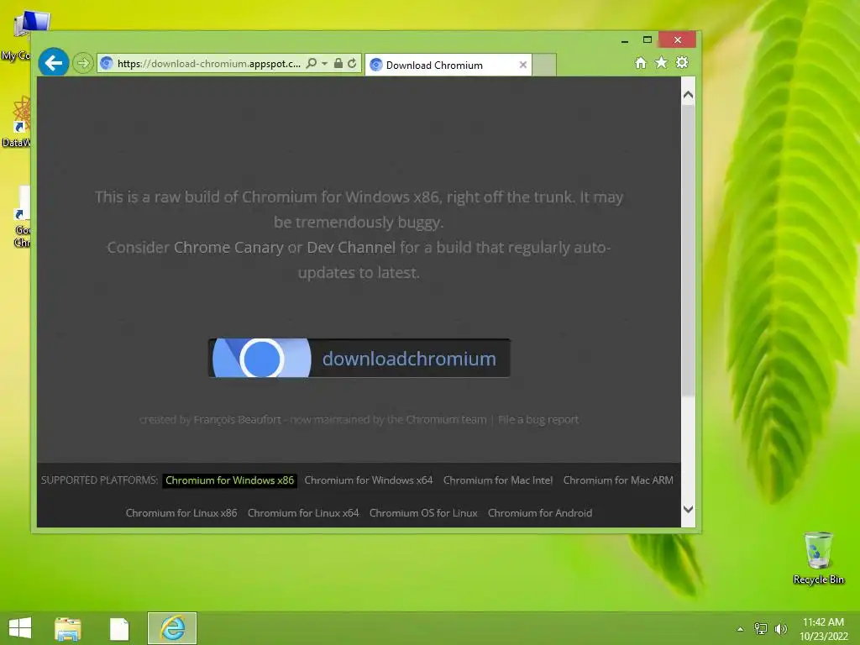The width and height of the screenshot is (860, 645).
Task: Select Chromium for Mac Intel platform
Action: pos(498,480)
